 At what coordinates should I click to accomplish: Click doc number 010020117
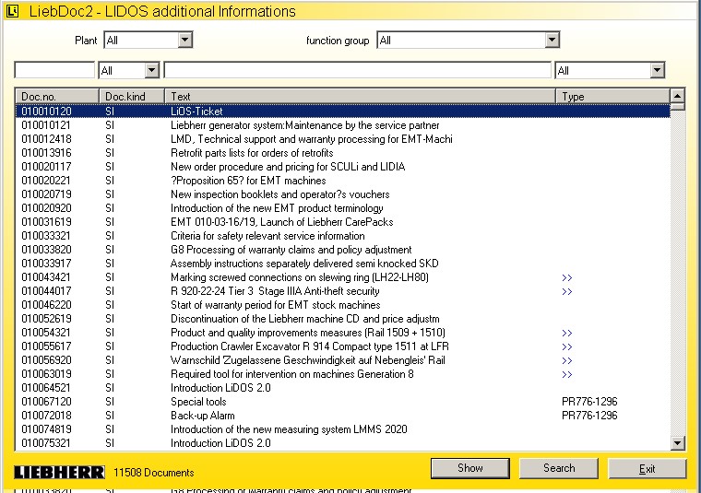pos(46,167)
